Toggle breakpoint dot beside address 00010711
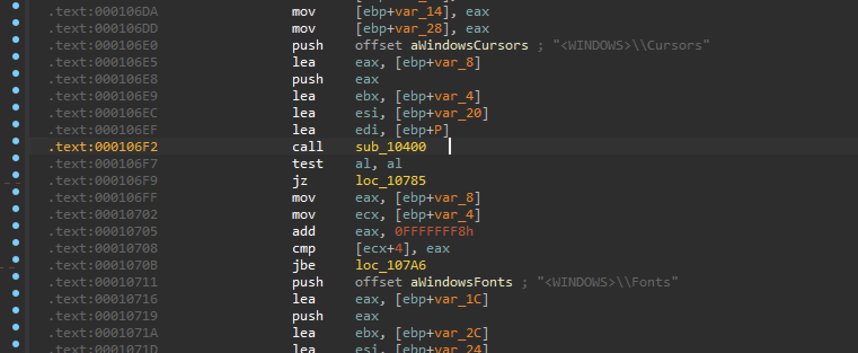 [x=16, y=276]
